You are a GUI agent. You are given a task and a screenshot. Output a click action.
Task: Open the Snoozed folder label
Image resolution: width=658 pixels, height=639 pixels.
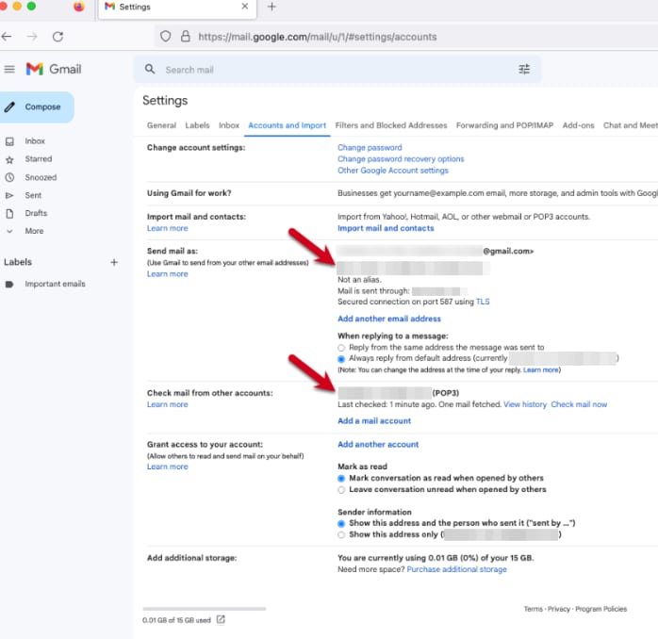41,177
